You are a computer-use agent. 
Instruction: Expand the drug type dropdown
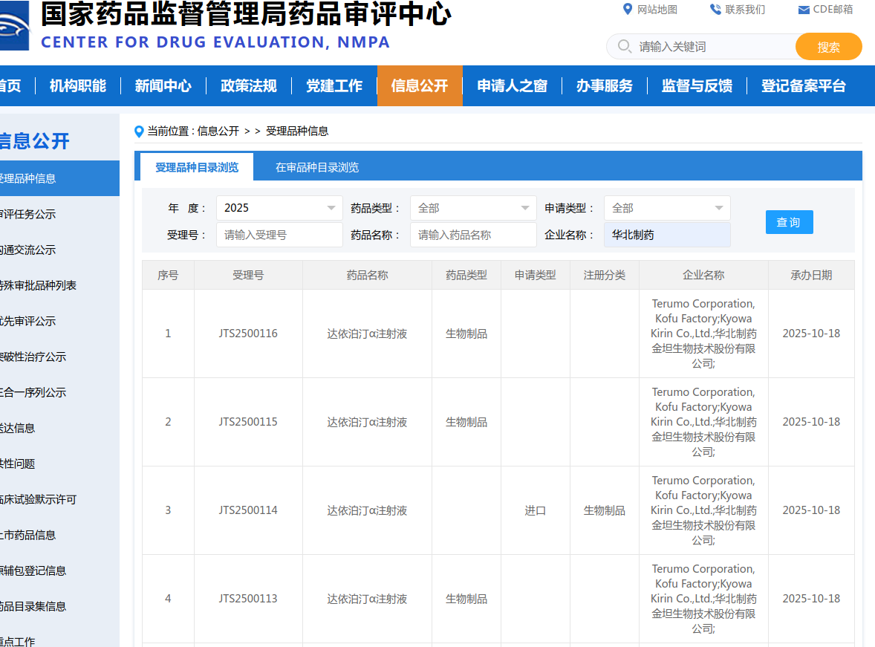(x=473, y=208)
